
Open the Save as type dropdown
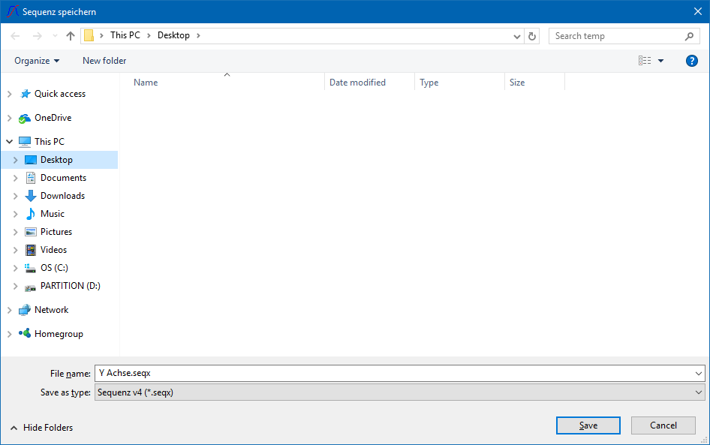point(399,392)
